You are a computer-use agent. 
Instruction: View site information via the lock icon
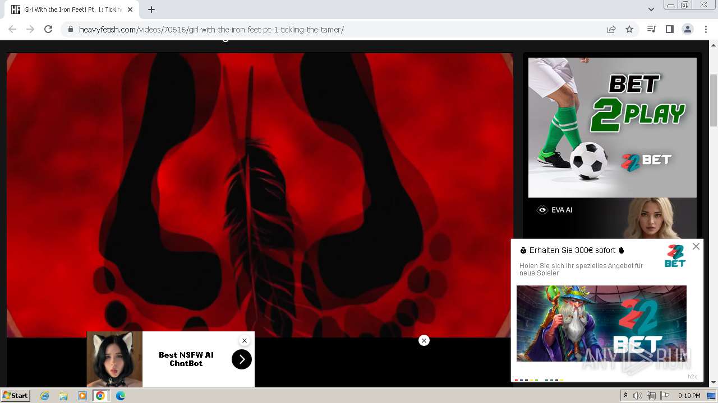71,29
